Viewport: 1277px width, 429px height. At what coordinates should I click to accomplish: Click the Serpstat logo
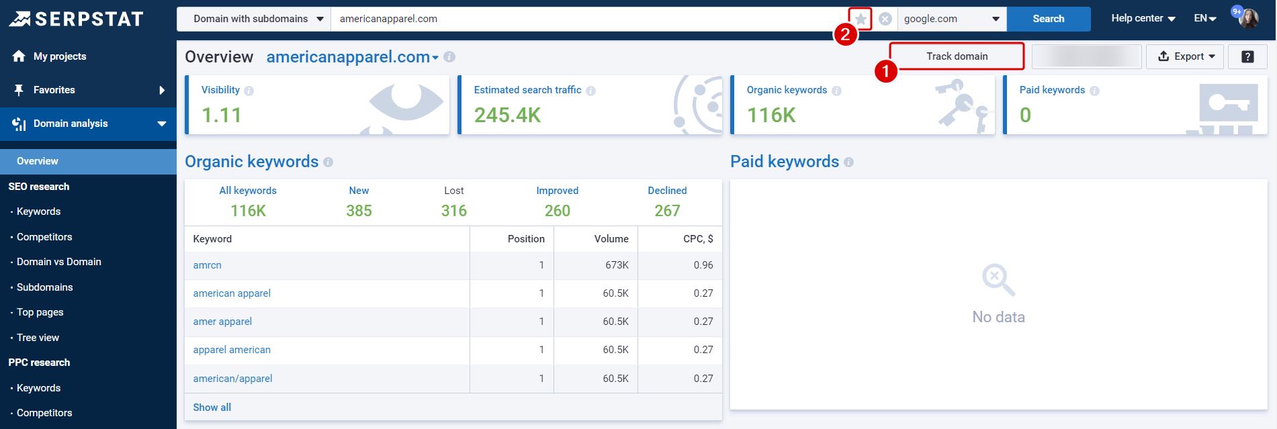tap(77, 19)
